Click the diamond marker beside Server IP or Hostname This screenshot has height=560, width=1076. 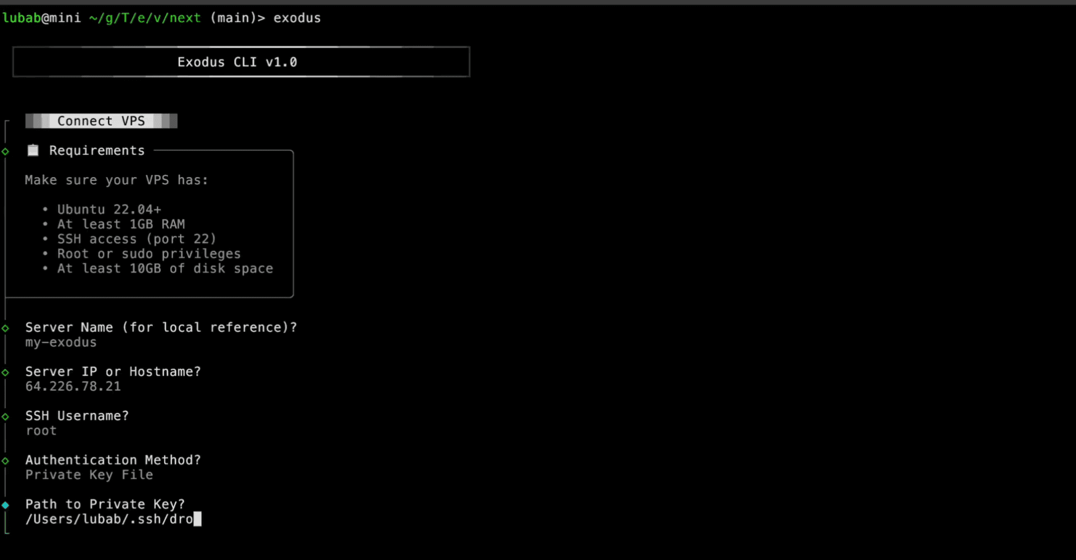point(6,372)
